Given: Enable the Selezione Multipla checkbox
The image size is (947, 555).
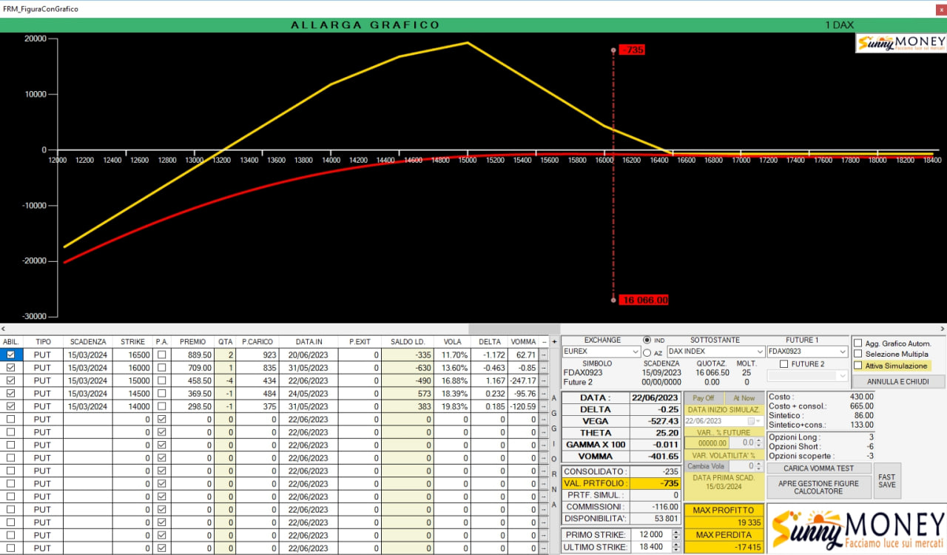Looking at the screenshot, I should coord(858,354).
